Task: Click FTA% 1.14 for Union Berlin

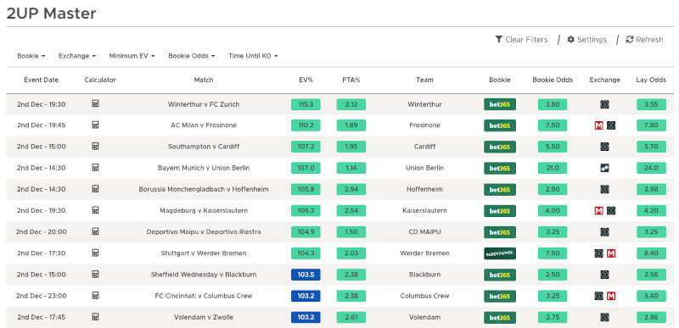Action: pos(351,168)
